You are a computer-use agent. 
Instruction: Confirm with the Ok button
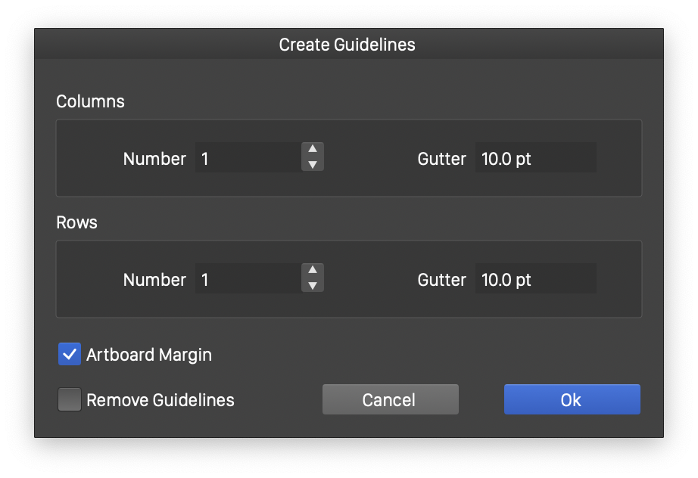572,399
